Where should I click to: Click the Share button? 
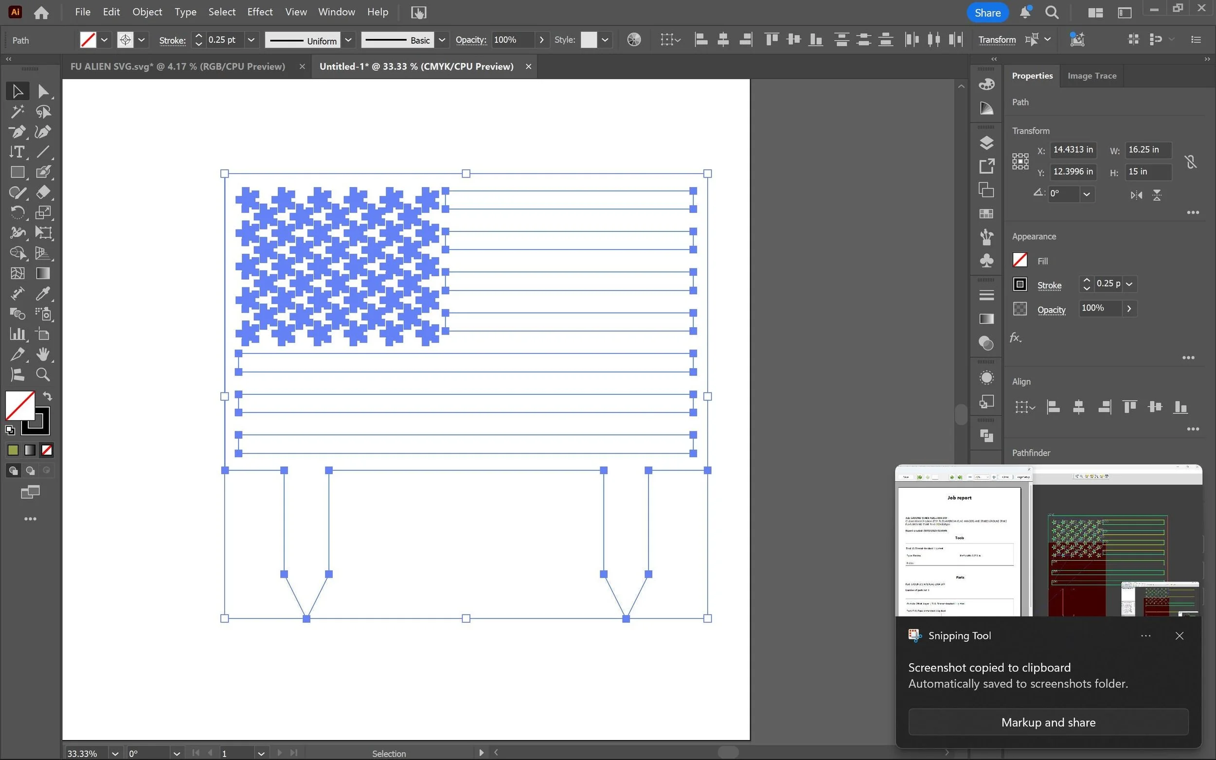pos(987,13)
